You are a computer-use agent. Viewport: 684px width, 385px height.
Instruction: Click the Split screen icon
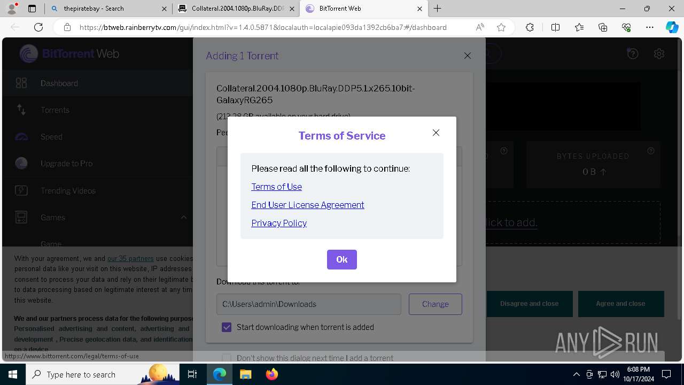click(x=555, y=27)
